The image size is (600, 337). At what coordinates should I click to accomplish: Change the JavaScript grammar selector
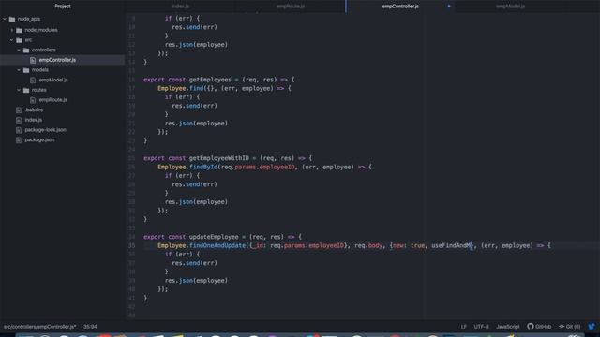click(508, 327)
